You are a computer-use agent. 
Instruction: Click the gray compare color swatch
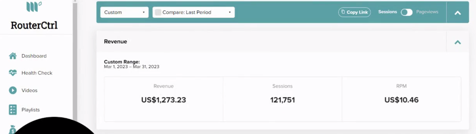[x=158, y=12]
